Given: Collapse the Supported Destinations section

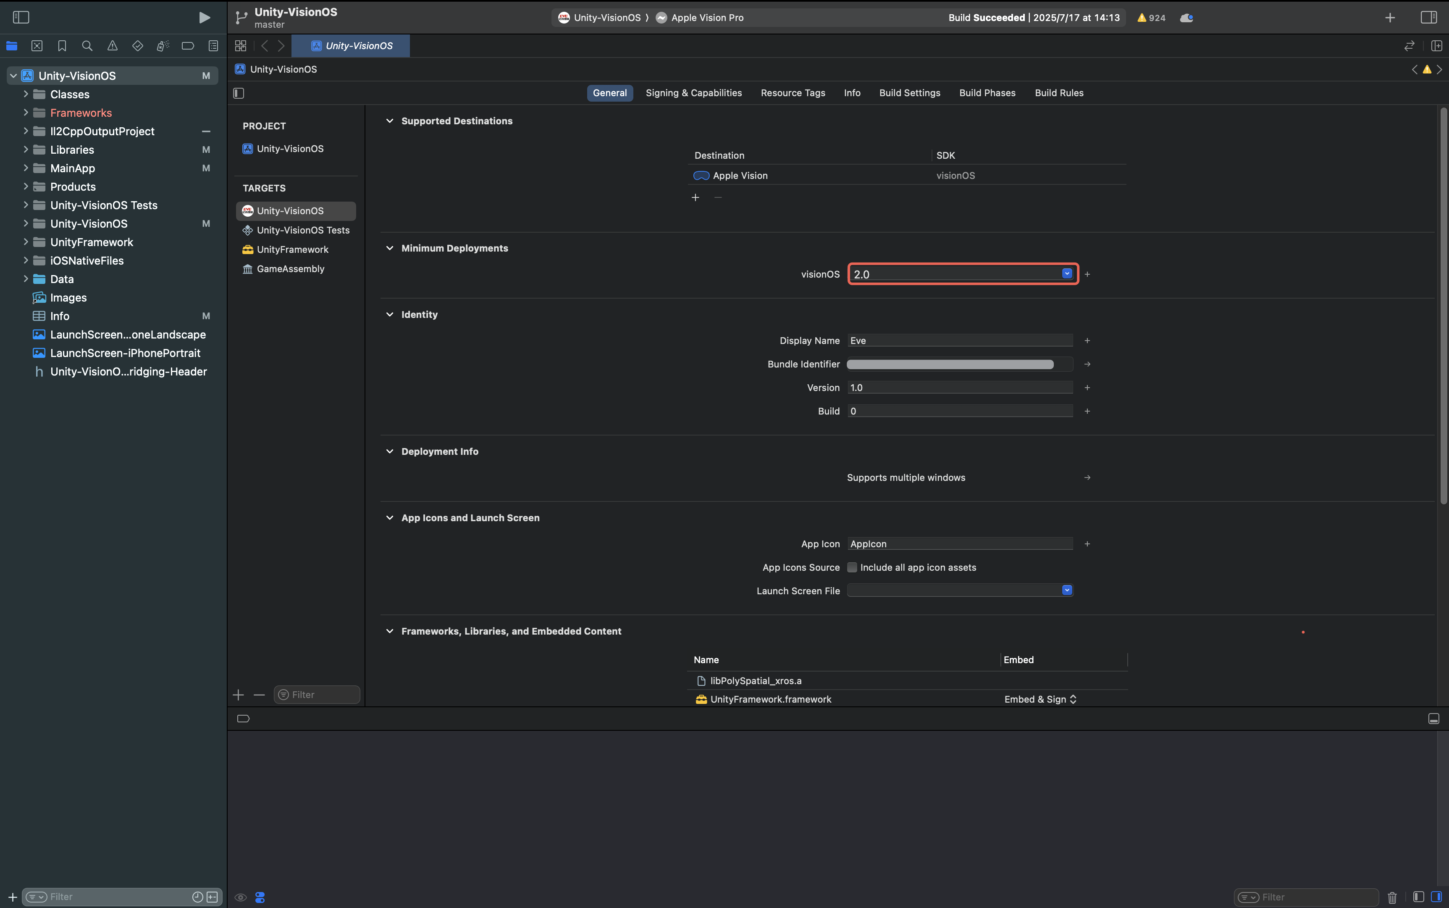Looking at the screenshot, I should pyautogui.click(x=390, y=121).
